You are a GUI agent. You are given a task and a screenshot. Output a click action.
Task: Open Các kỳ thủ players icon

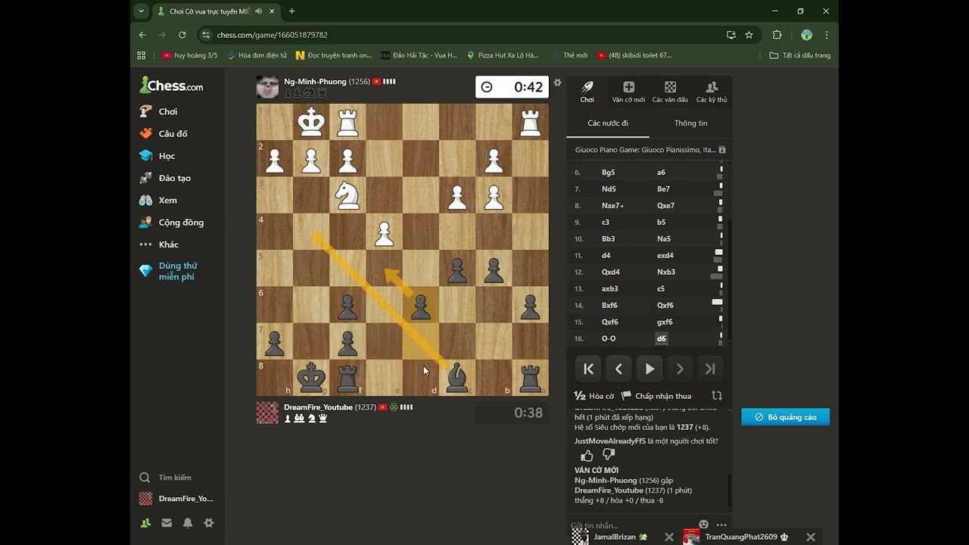click(712, 92)
